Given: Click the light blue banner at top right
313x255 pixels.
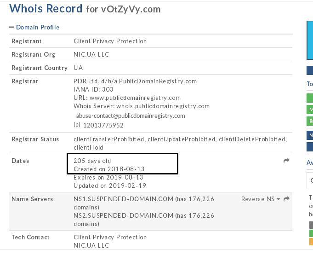Looking at the screenshot, I should point(310,40).
